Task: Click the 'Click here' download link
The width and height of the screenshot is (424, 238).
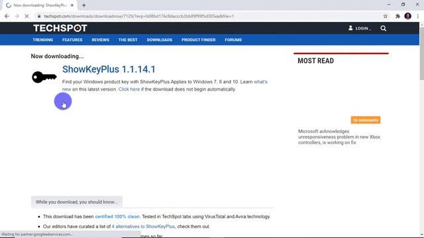Action: 129,89
